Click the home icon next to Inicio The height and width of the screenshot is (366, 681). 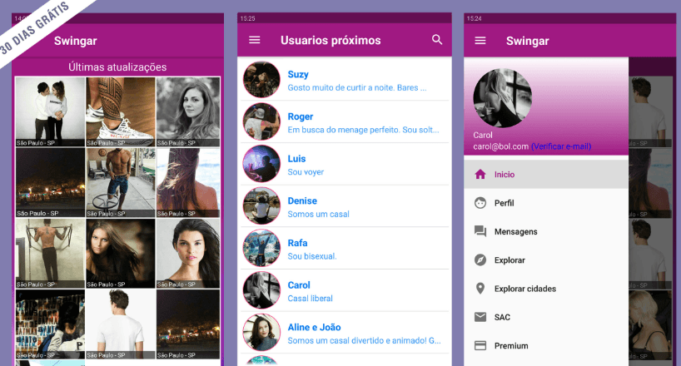(480, 174)
